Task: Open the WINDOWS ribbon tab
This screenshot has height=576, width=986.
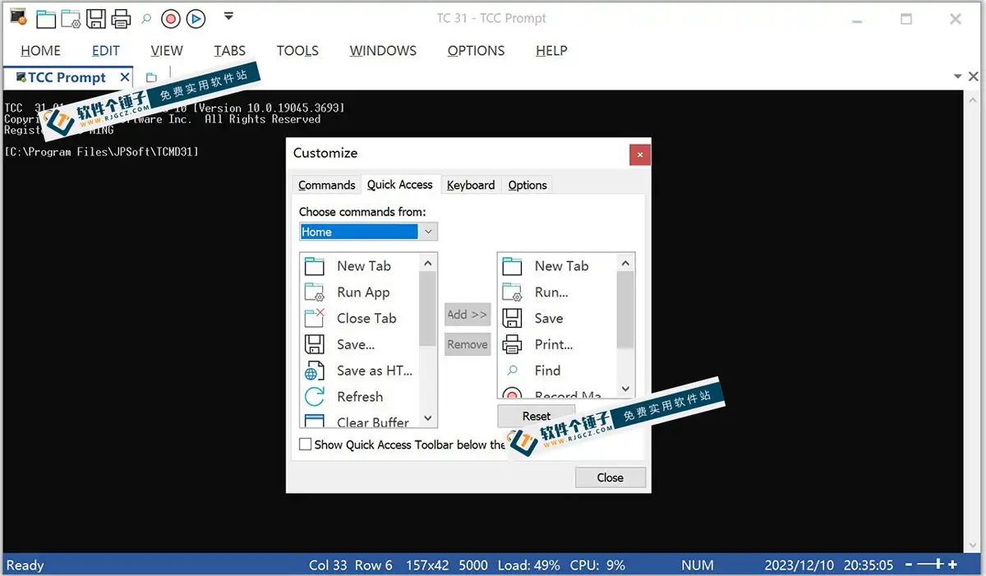Action: pyautogui.click(x=383, y=51)
